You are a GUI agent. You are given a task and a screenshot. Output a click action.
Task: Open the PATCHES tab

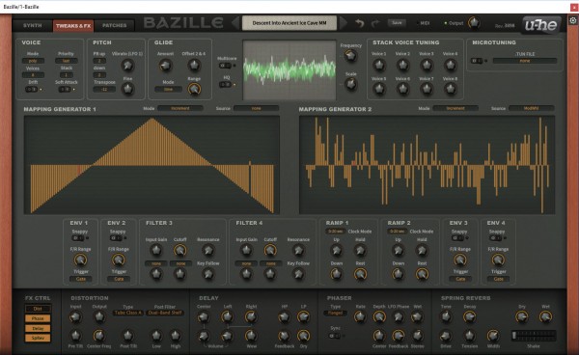click(x=114, y=25)
